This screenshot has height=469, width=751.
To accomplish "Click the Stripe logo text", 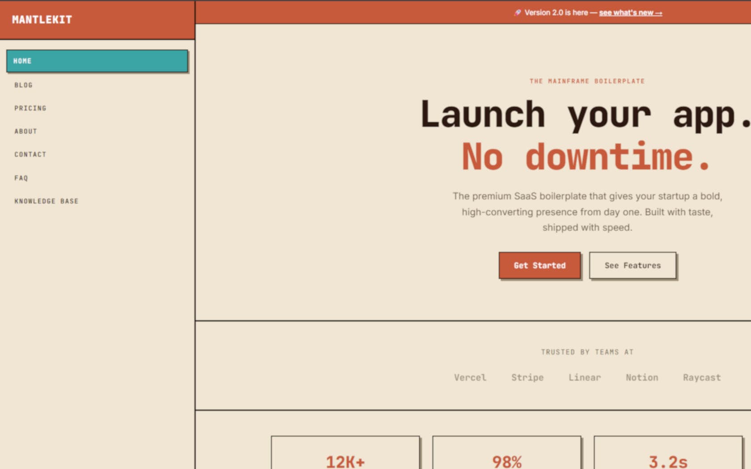I will [x=527, y=377].
